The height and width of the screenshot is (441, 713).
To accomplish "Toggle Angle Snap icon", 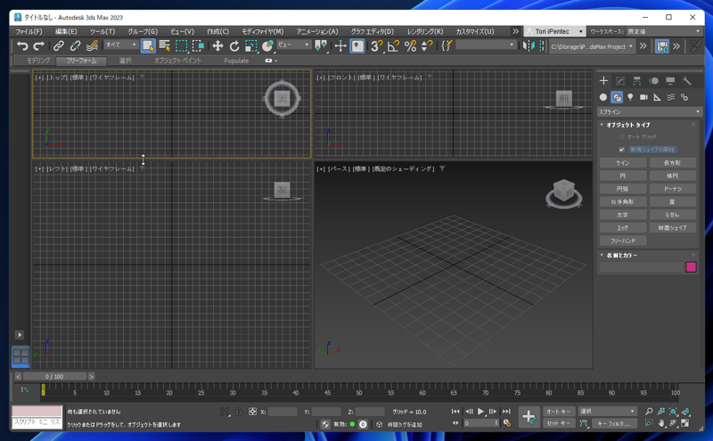I will pos(393,46).
